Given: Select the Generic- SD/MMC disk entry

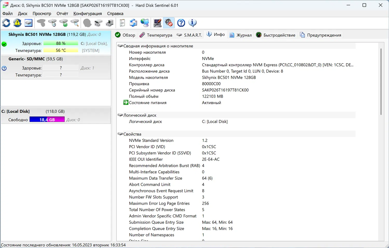Looking at the screenshot, I should pyautogui.click(x=56, y=67).
